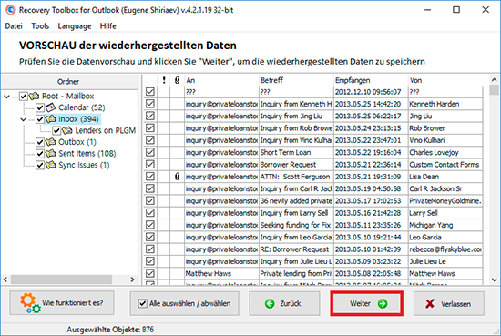
Task: Click the Lenders on PLGM folder icon
Action: tap(67, 130)
